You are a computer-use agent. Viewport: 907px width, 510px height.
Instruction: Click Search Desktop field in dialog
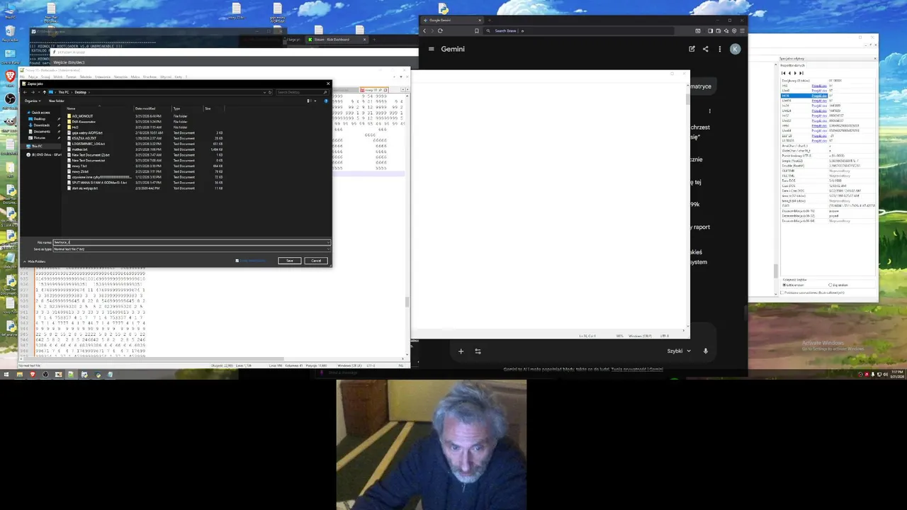click(x=302, y=92)
